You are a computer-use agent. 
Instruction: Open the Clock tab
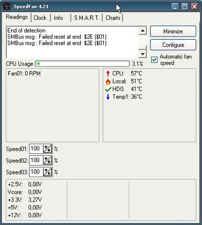[x=40, y=18]
